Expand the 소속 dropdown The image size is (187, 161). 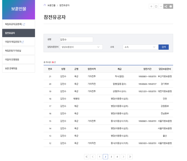140,47
